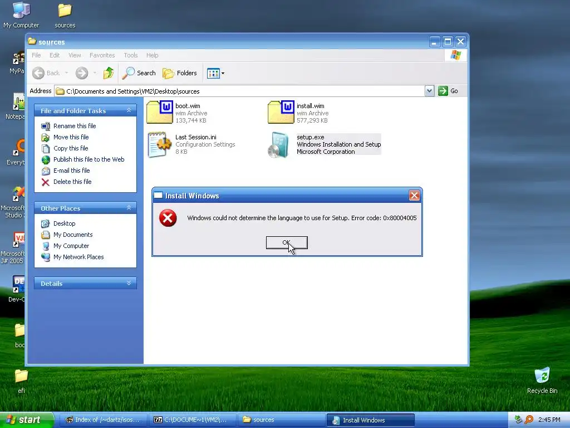Select the boot.wim archive file icon
This screenshot has height=428, width=570.
pyautogui.click(x=160, y=112)
